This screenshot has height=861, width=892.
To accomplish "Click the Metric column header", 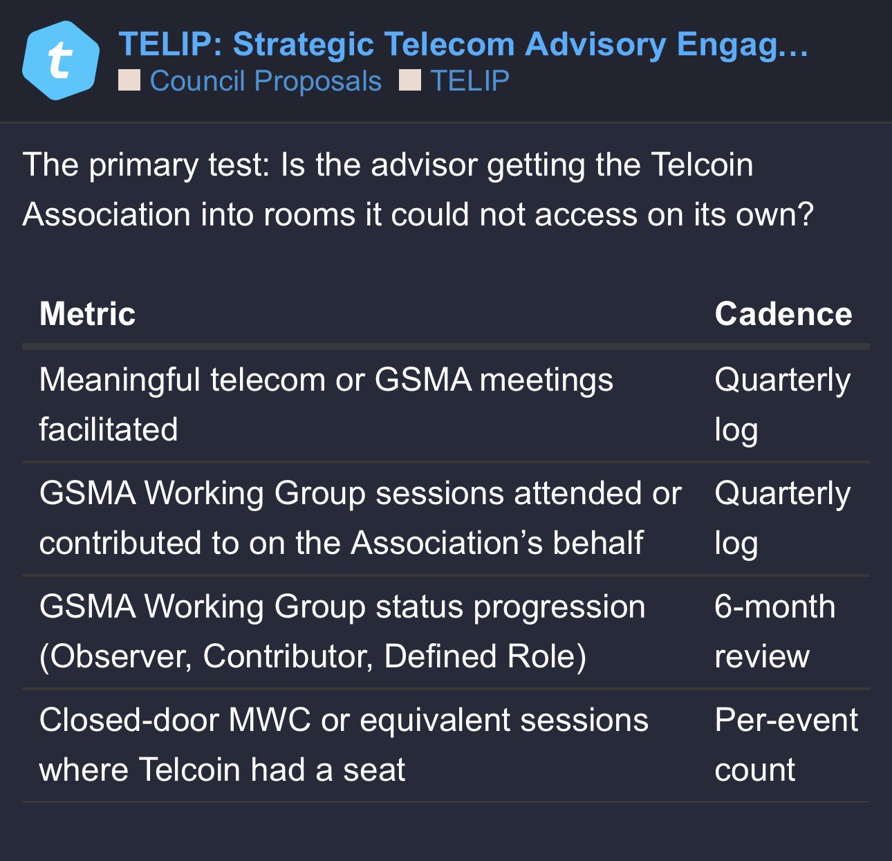I will click(x=88, y=314).
